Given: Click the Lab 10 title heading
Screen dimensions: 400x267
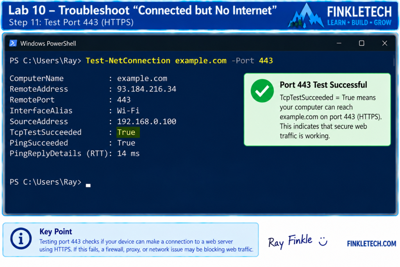Looking at the screenshot, I should click(x=142, y=11).
